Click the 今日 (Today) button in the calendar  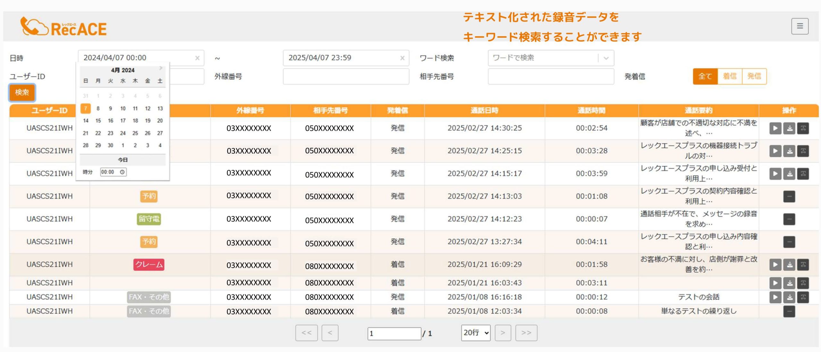pyautogui.click(x=123, y=160)
